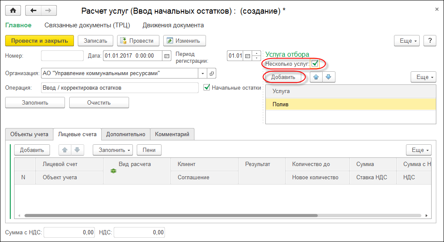Go forward with the right arrow
Screen dimensions: 444x242
coord(48,10)
